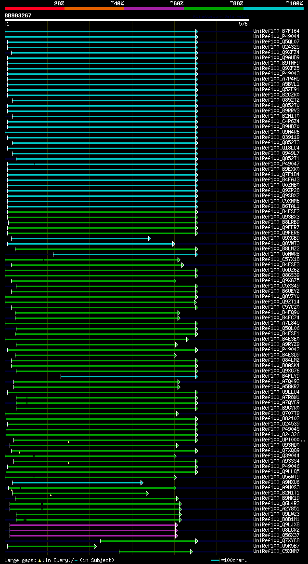Viewport: 308px width, 564px height.
Task: Click the green alignment bar for UniRef100_B2M1T1
Action: tap(80, 493)
